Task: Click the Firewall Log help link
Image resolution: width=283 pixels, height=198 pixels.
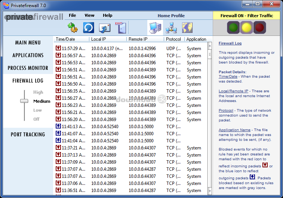Action: pyautogui.click(x=230, y=43)
